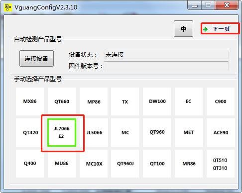Pick the MC model tile
242x193 pixels.
(x=125, y=132)
